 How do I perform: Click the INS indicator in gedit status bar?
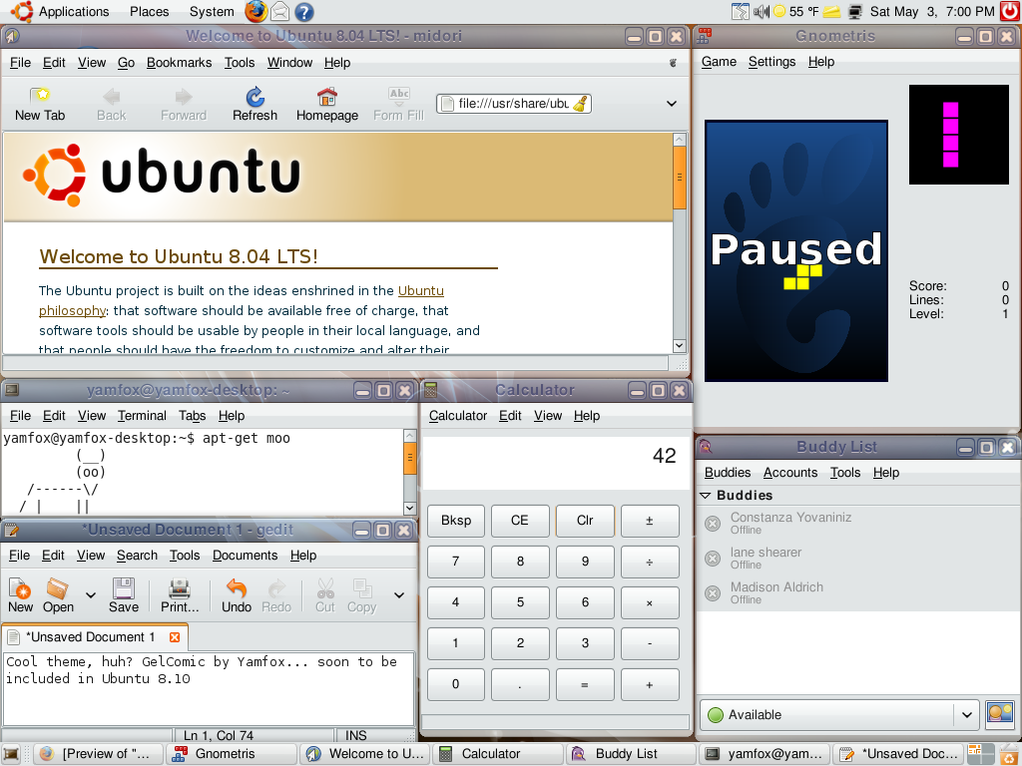coord(356,735)
